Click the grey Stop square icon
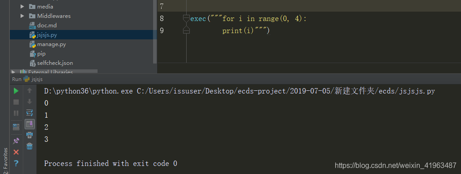The width and height of the screenshot is (461, 174). tap(16, 102)
